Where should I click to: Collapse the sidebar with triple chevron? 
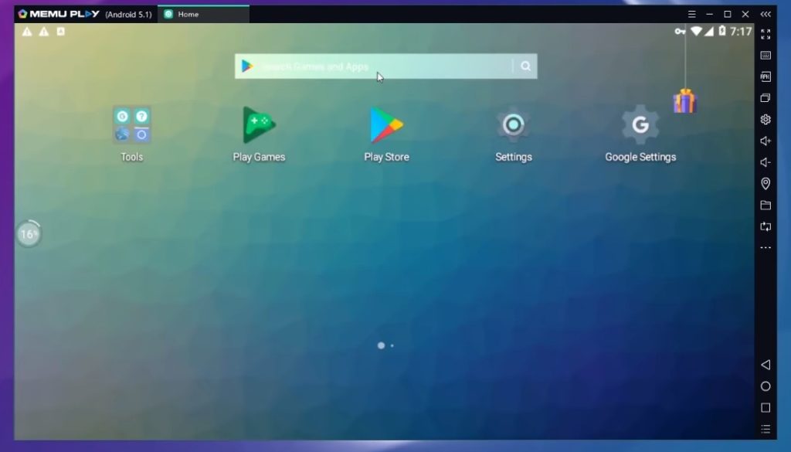point(766,14)
